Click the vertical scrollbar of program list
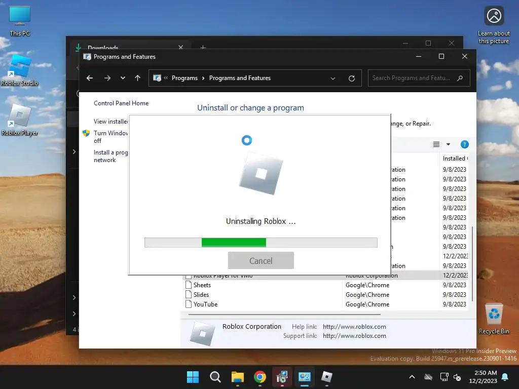Image resolution: width=519 pixels, height=389 pixels. (472, 263)
